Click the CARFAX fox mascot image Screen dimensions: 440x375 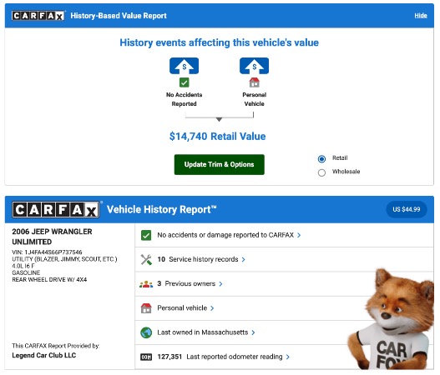pos(392,319)
